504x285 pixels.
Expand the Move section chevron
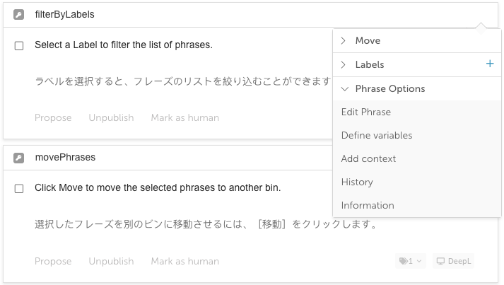(x=344, y=40)
